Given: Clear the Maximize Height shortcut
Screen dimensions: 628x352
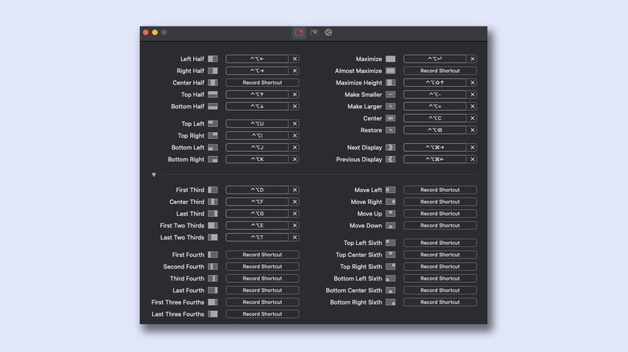Looking at the screenshot, I should point(473,83).
